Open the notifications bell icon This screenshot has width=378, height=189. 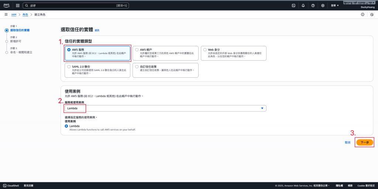click(x=303, y=5)
